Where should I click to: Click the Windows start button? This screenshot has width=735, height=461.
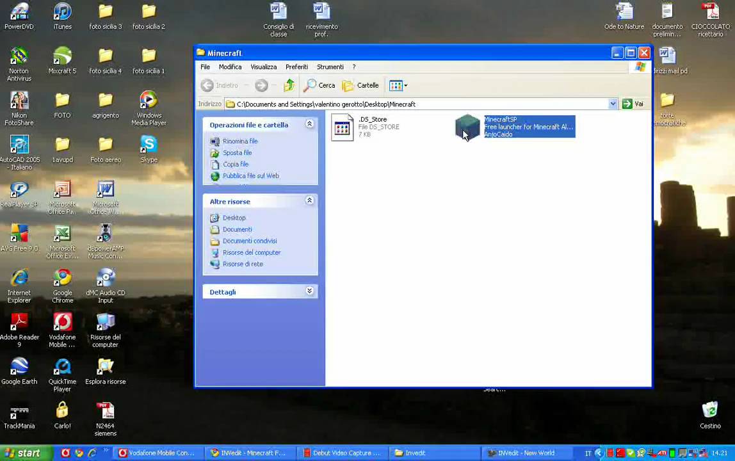(26, 453)
